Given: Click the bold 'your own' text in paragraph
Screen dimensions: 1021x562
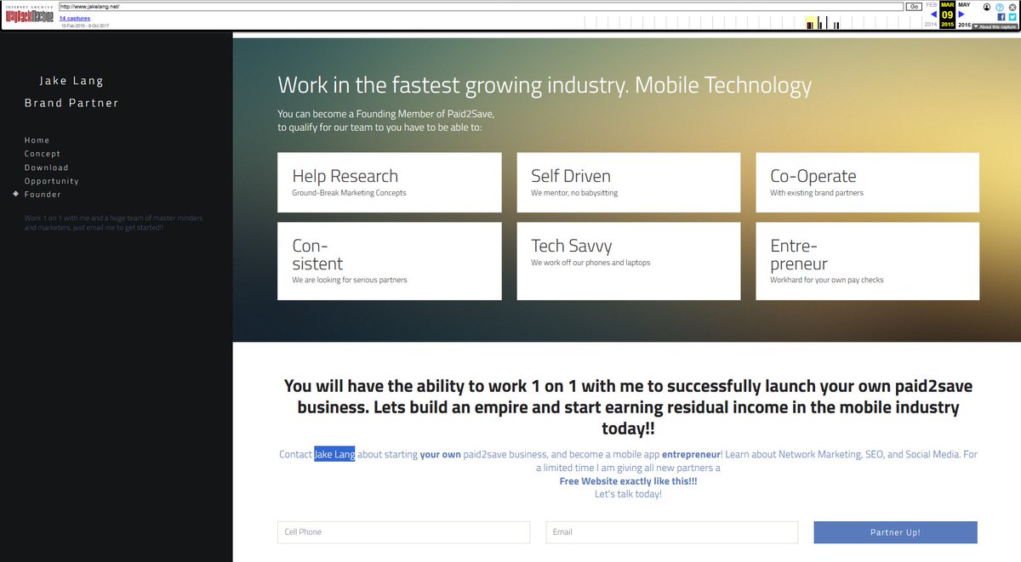Looking at the screenshot, I should 440,454.
